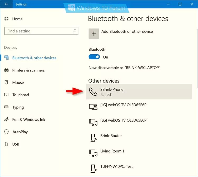Click the Find a setting search box

pos(41,31)
